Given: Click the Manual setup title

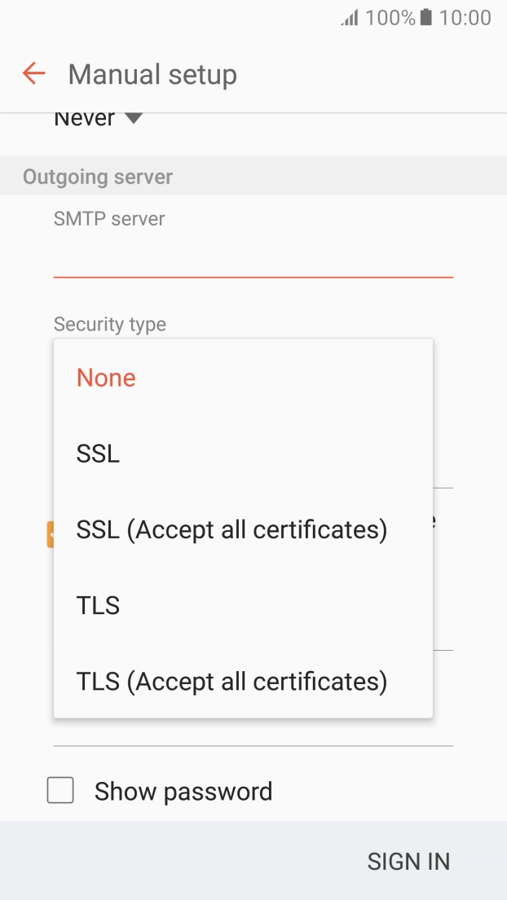Looking at the screenshot, I should point(153,73).
